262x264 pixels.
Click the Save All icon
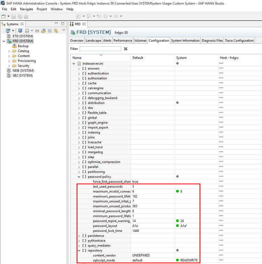point(20,16)
